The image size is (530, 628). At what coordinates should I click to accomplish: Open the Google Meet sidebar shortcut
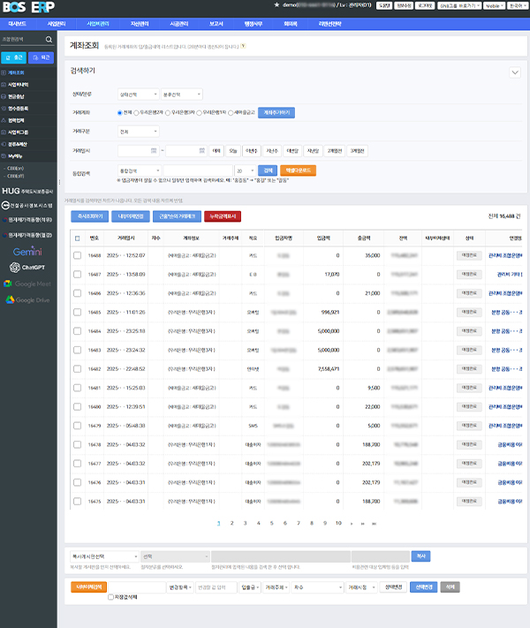27,284
